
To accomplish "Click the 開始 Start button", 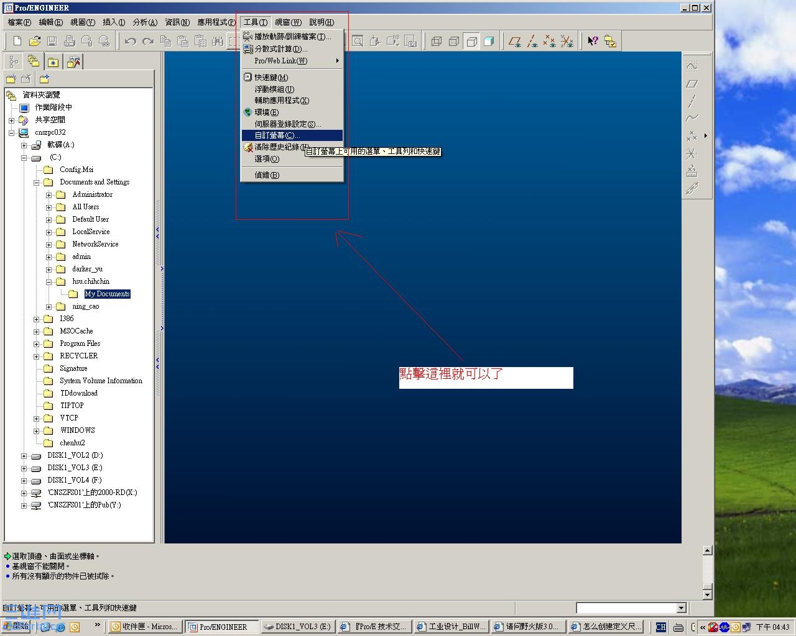I will pyautogui.click(x=17, y=627).
